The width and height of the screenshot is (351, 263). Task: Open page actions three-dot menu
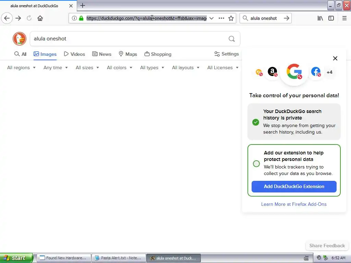221,18
